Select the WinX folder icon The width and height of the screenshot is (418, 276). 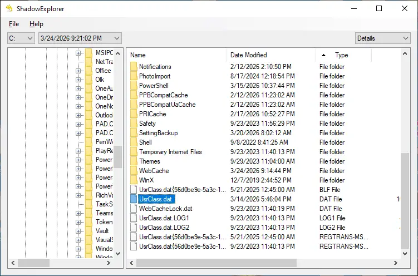click(x=134, y=180)
